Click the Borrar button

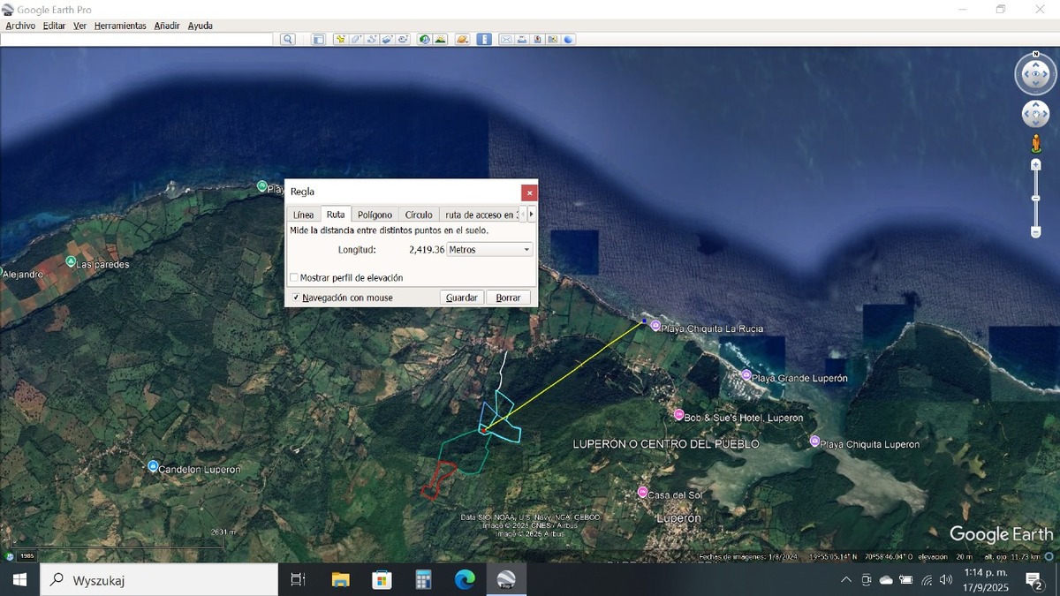pyautogui.click(x=509, y=298)
